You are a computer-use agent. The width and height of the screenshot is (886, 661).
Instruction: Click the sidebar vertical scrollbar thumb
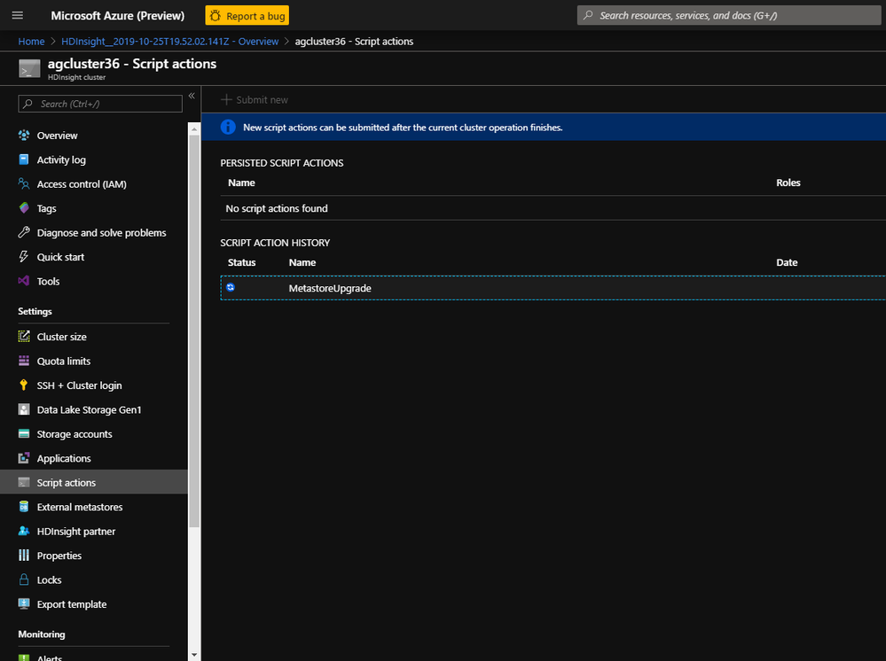194,330
